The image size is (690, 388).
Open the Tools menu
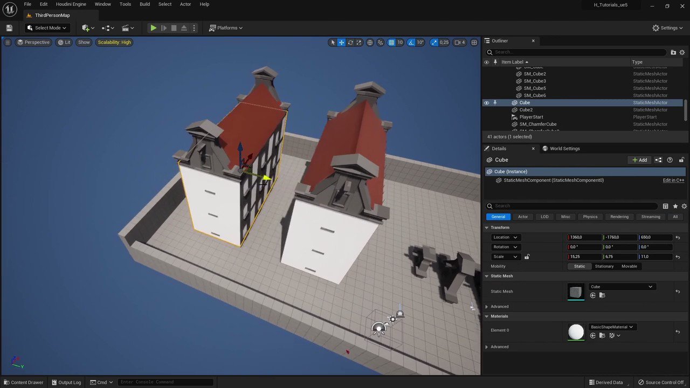[125, 4]
